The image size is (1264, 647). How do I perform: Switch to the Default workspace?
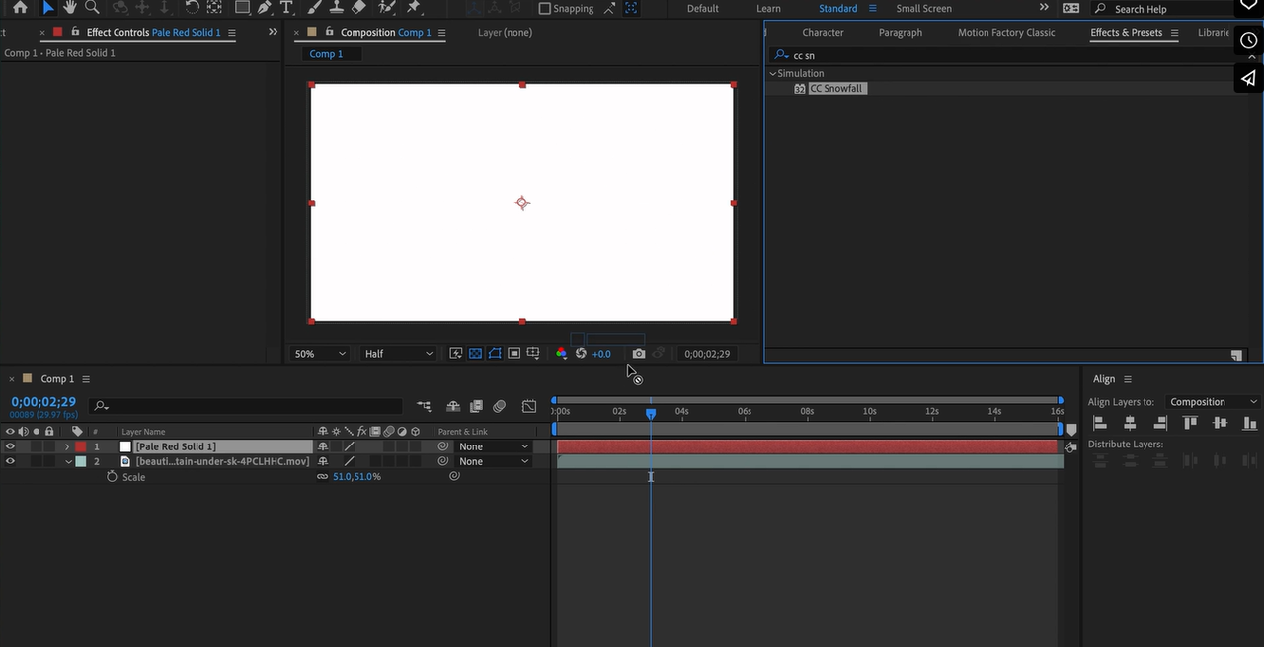(x=703, y=8)
